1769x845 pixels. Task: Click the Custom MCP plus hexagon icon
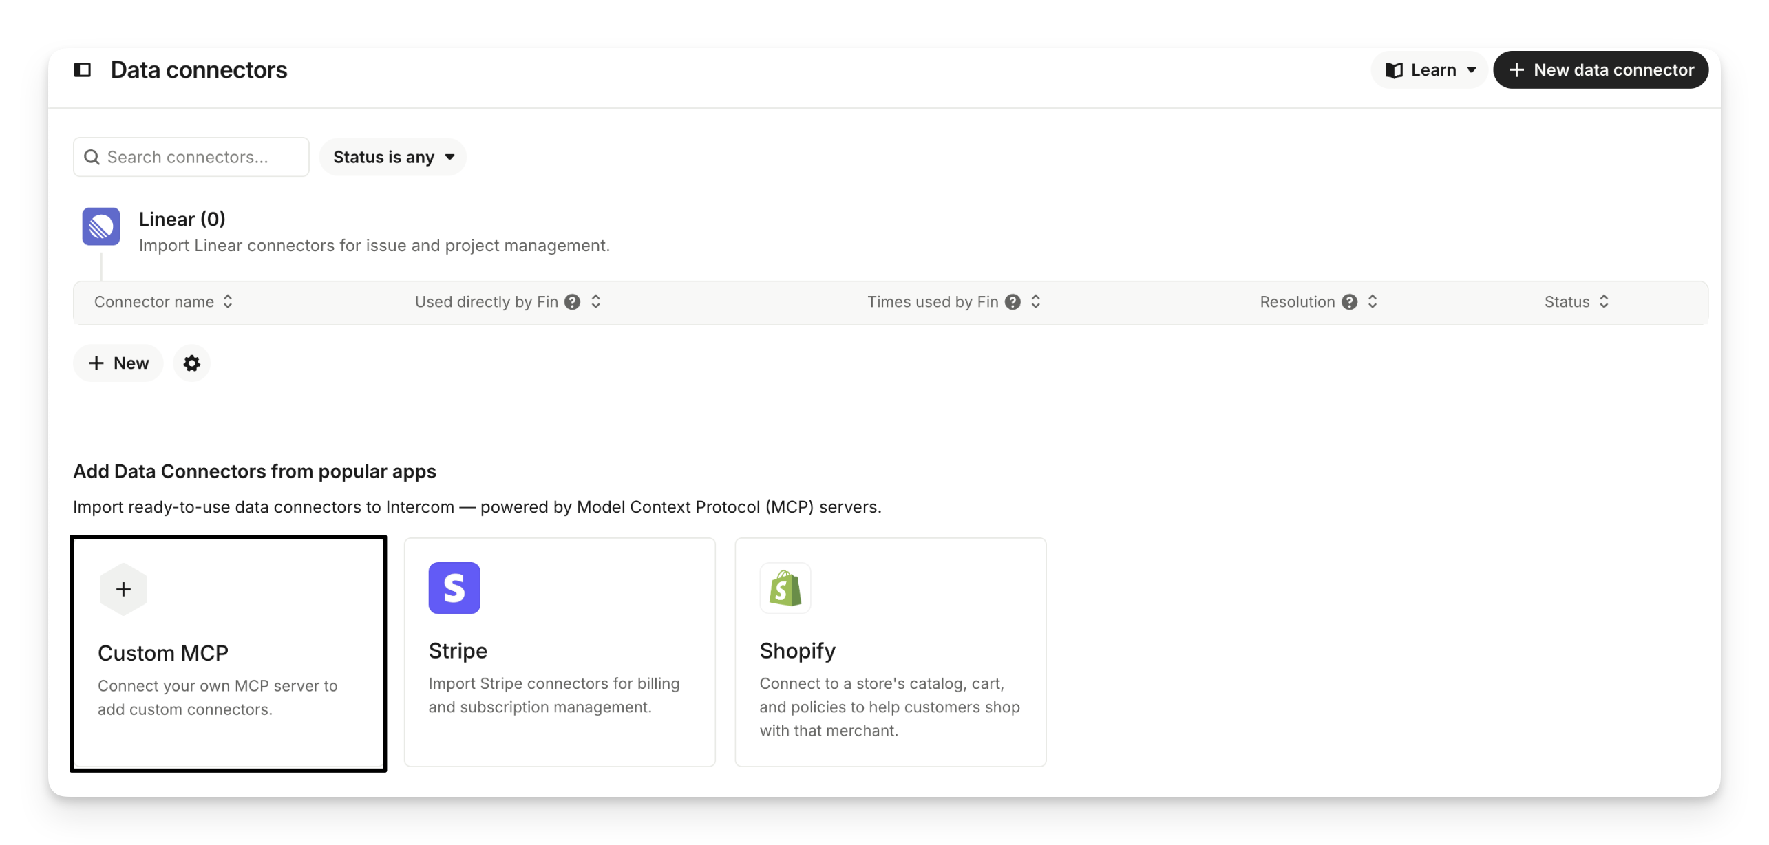(x=123, y=589)
